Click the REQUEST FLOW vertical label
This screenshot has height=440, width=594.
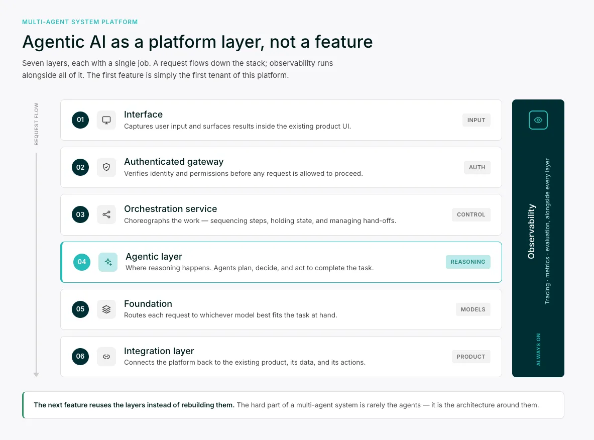pos(36,124)
